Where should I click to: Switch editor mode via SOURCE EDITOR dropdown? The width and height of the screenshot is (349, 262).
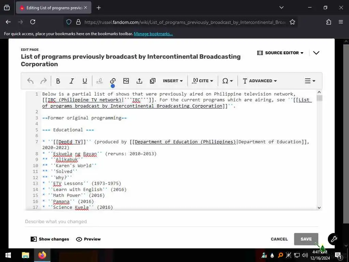[280, 53]
